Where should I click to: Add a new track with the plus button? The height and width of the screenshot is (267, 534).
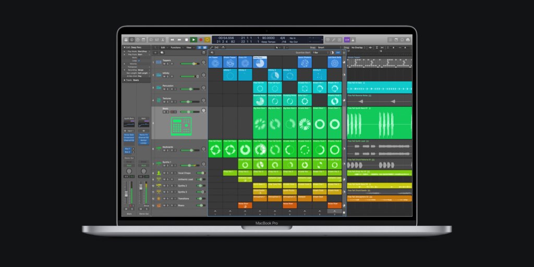[x=155, y=53]
